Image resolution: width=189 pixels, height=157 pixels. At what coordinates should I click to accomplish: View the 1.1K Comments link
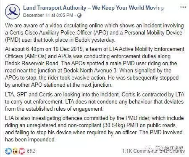pyautogui.click(x=139, y=151)
